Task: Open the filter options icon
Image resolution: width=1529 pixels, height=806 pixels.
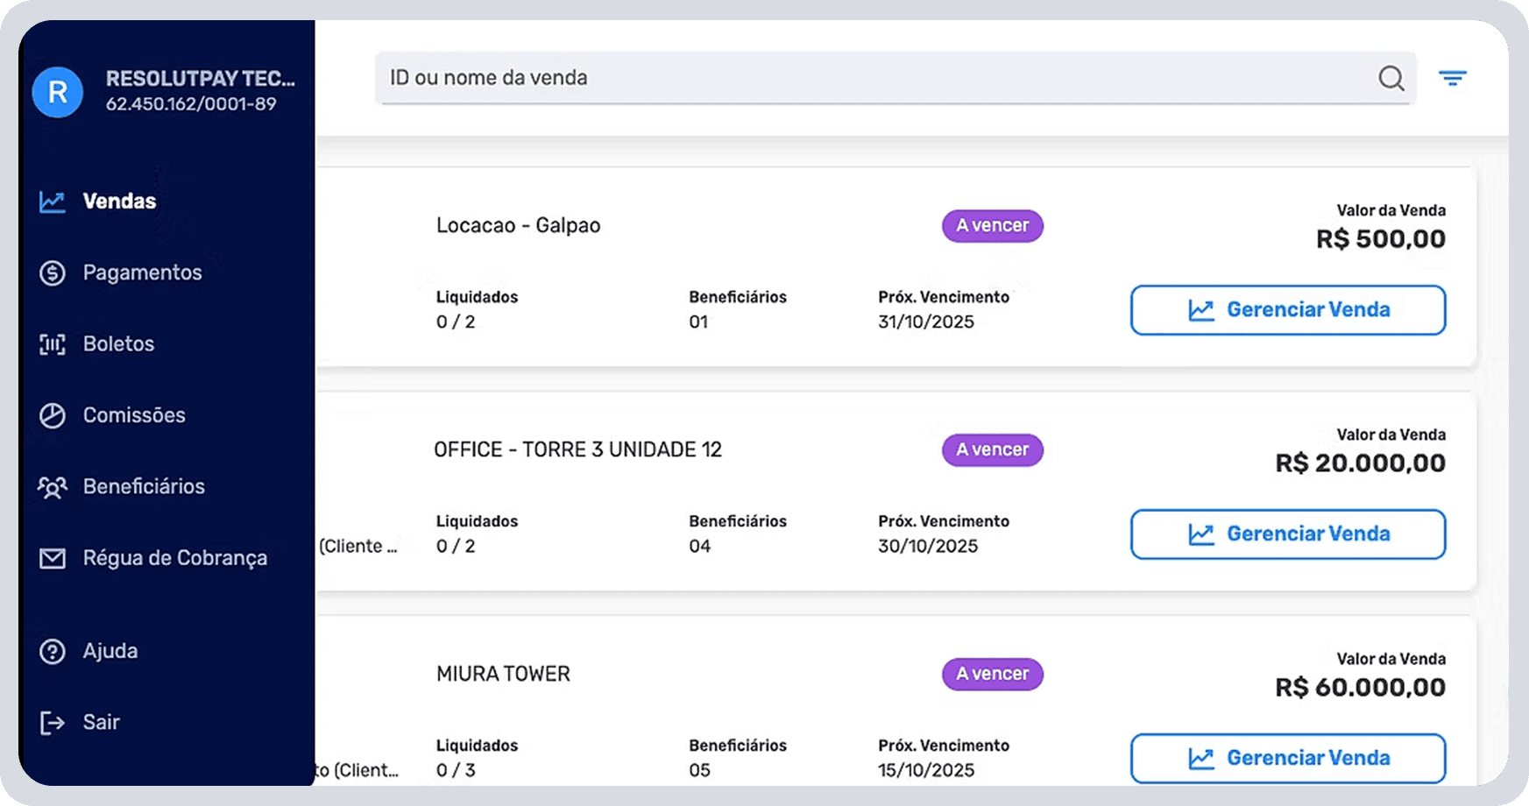Action: coord(1453,78)
